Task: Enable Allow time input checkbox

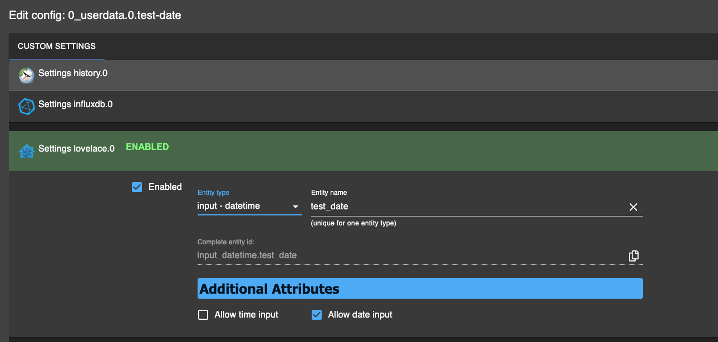Action: click(203, 315)
